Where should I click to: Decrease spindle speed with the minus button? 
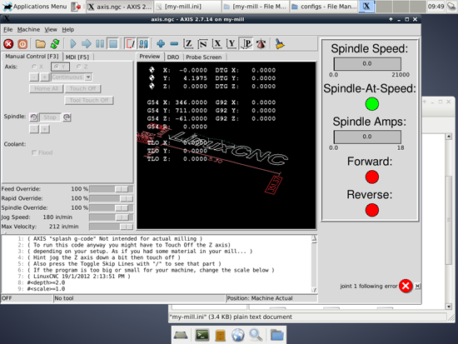[x=34, y=129]
